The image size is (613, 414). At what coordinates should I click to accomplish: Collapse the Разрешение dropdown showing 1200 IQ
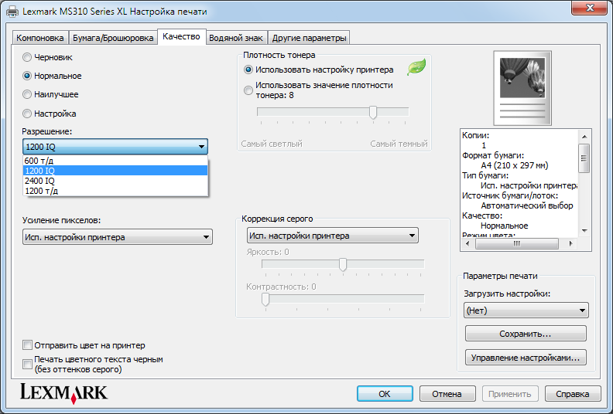(x=115, y=147)
